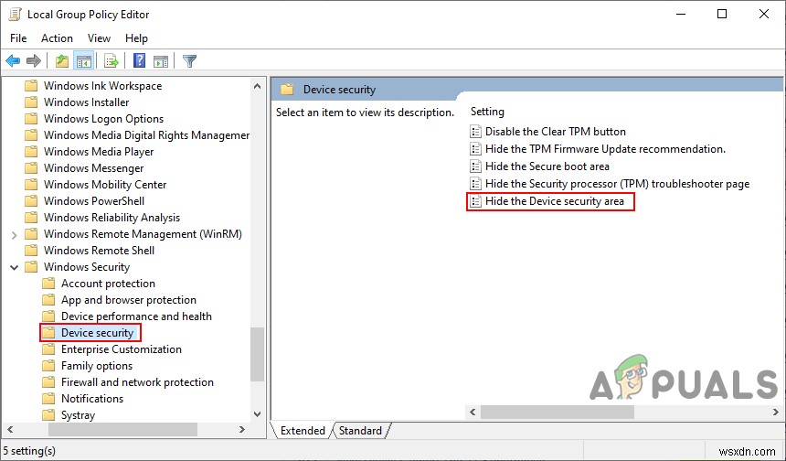Open the File menu
The width and height of the screenshot is (786, 461).
point(18,38)
